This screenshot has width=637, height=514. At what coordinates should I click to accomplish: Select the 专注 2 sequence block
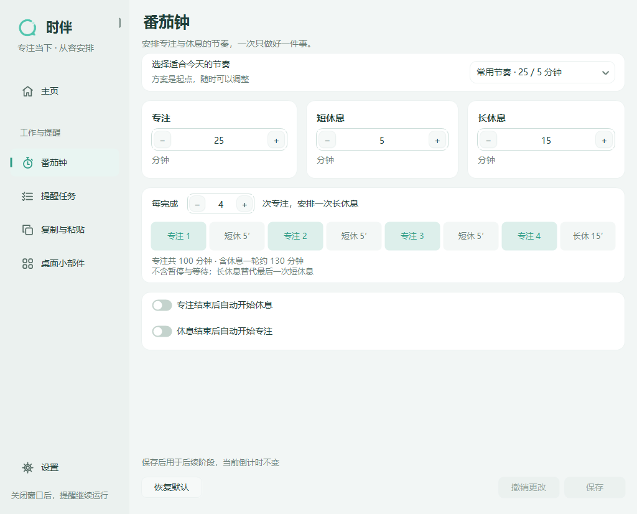[x=295, y=236]
